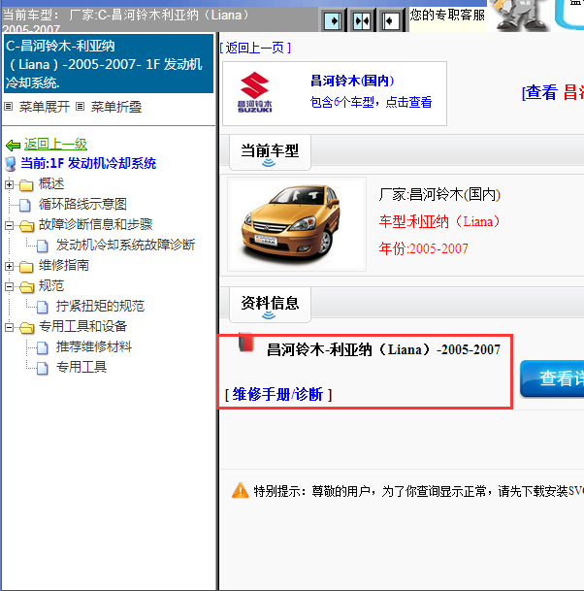Click the 菜单折叠 list icon
The image size is (584, 591).
pyautogui.click(x=80, y=107)
